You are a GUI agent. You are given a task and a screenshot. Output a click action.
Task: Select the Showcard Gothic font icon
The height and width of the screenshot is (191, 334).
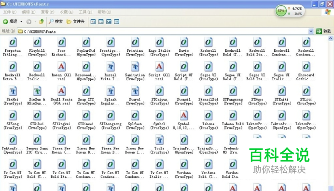(x=306, y=67)
